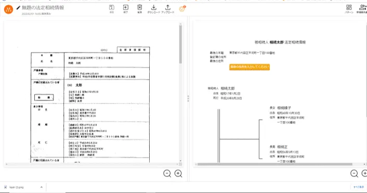
Task: Open the パターン pattern grid icon
Action: coord(349,7)
